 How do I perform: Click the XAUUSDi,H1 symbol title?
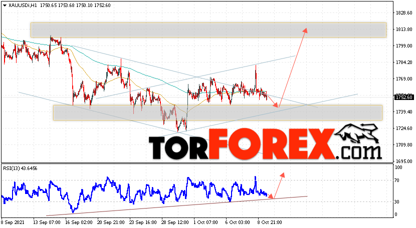coord(23,5)
